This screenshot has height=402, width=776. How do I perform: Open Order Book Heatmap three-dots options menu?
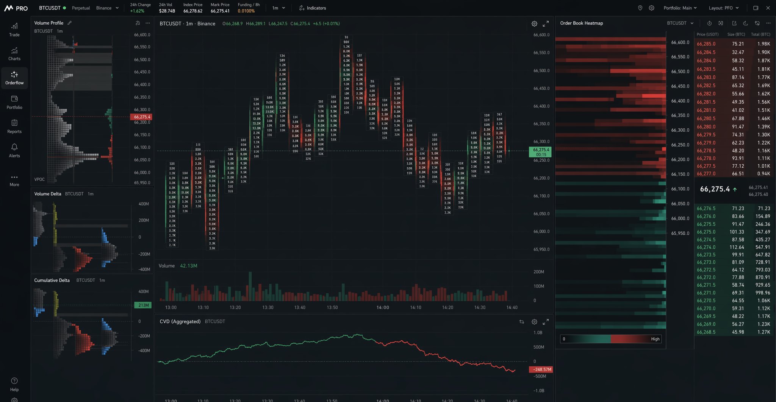(768, 23)
